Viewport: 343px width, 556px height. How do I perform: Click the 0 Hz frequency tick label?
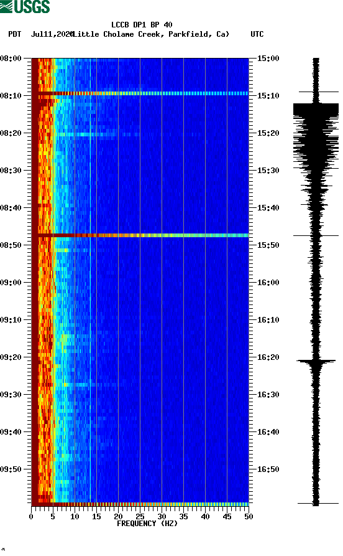tap(31, 517)
